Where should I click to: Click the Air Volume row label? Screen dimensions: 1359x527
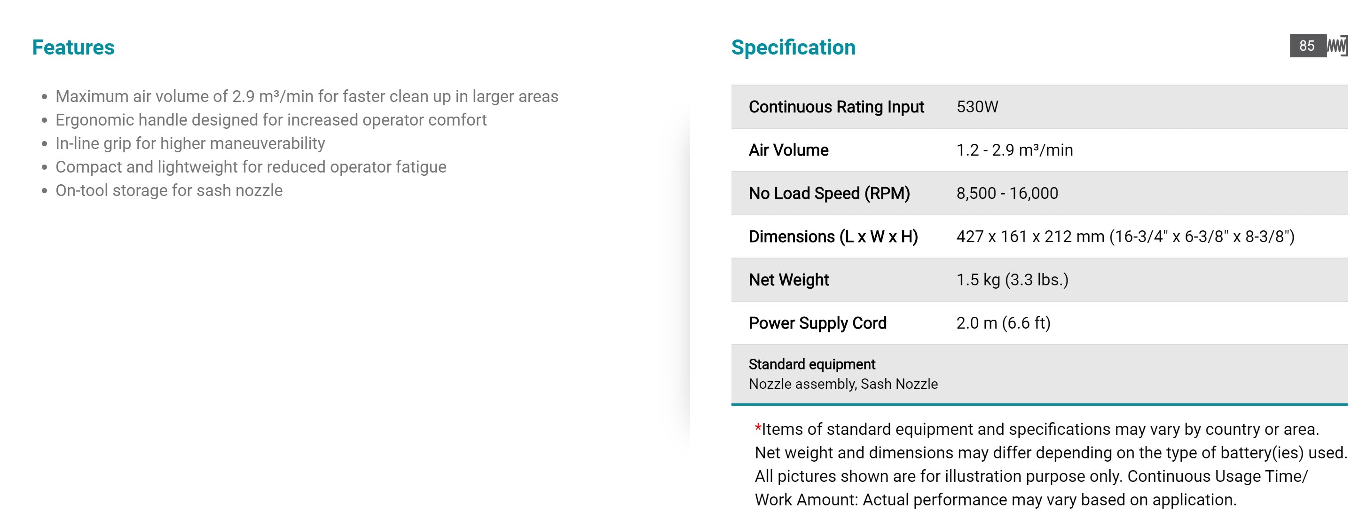pyautogui.click(x=788, y=150)
